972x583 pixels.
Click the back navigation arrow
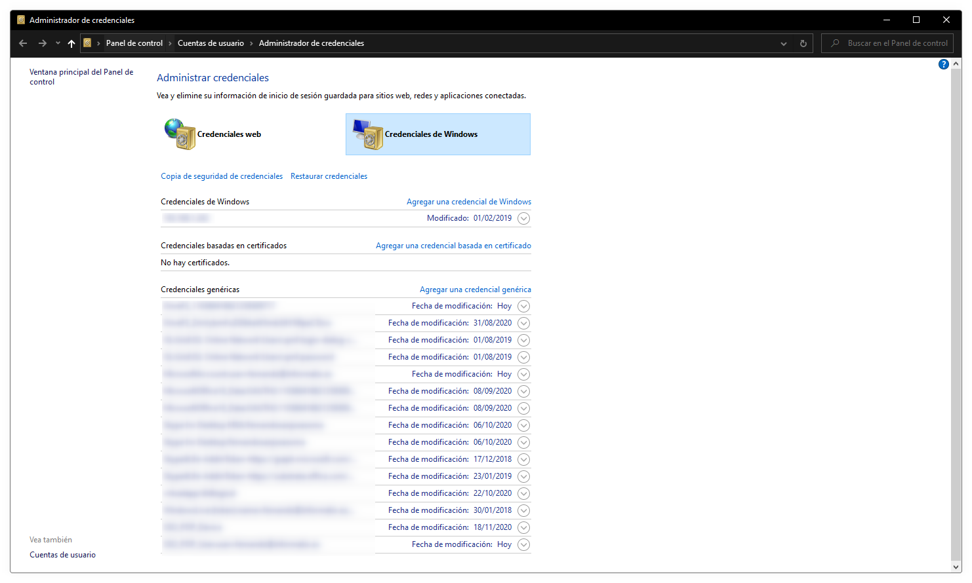pos(23,43)
